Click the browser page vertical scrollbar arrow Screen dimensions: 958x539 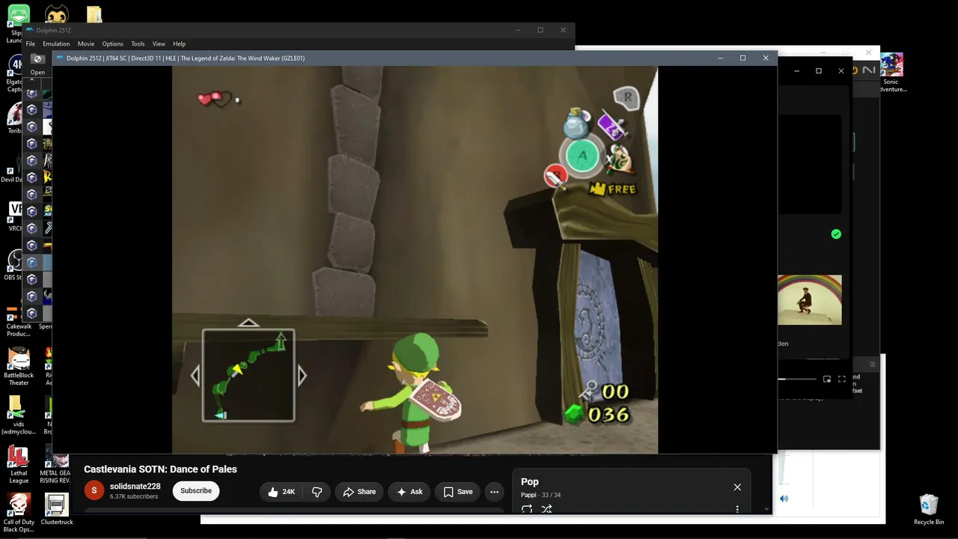[x=766, y=509]
